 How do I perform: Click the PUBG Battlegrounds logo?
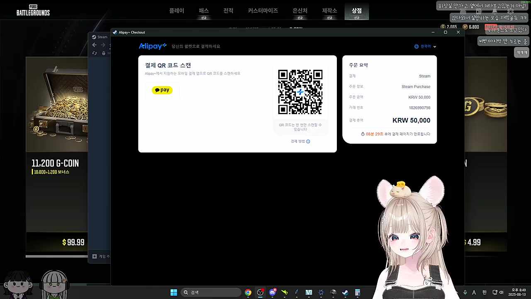33,10
